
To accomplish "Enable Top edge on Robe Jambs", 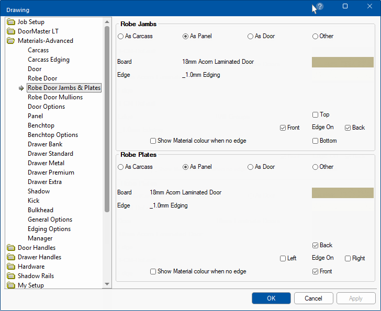I will (315, 115).
